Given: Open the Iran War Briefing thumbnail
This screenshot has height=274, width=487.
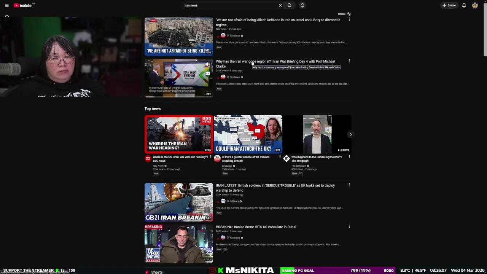Looking at the screenshot, I should click(178, 78).
